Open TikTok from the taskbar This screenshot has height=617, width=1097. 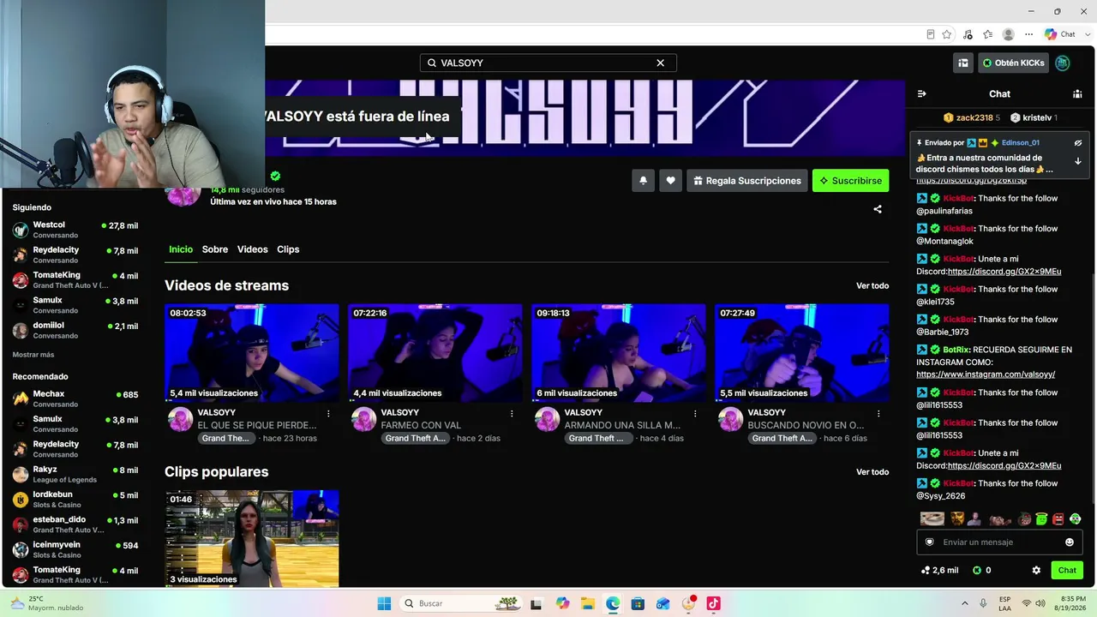tap(713, 603)
